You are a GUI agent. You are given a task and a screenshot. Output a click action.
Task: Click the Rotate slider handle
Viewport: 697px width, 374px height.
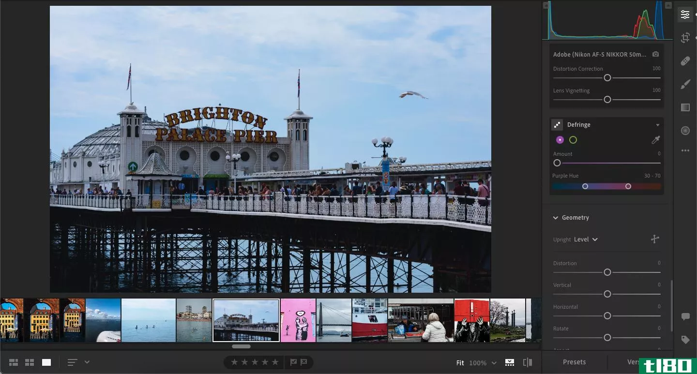coord(607,338)
